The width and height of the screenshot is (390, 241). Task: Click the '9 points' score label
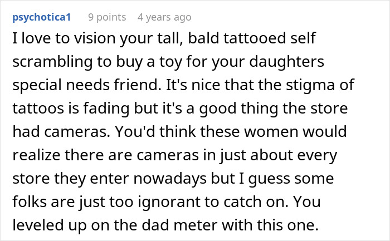point(106,17)
